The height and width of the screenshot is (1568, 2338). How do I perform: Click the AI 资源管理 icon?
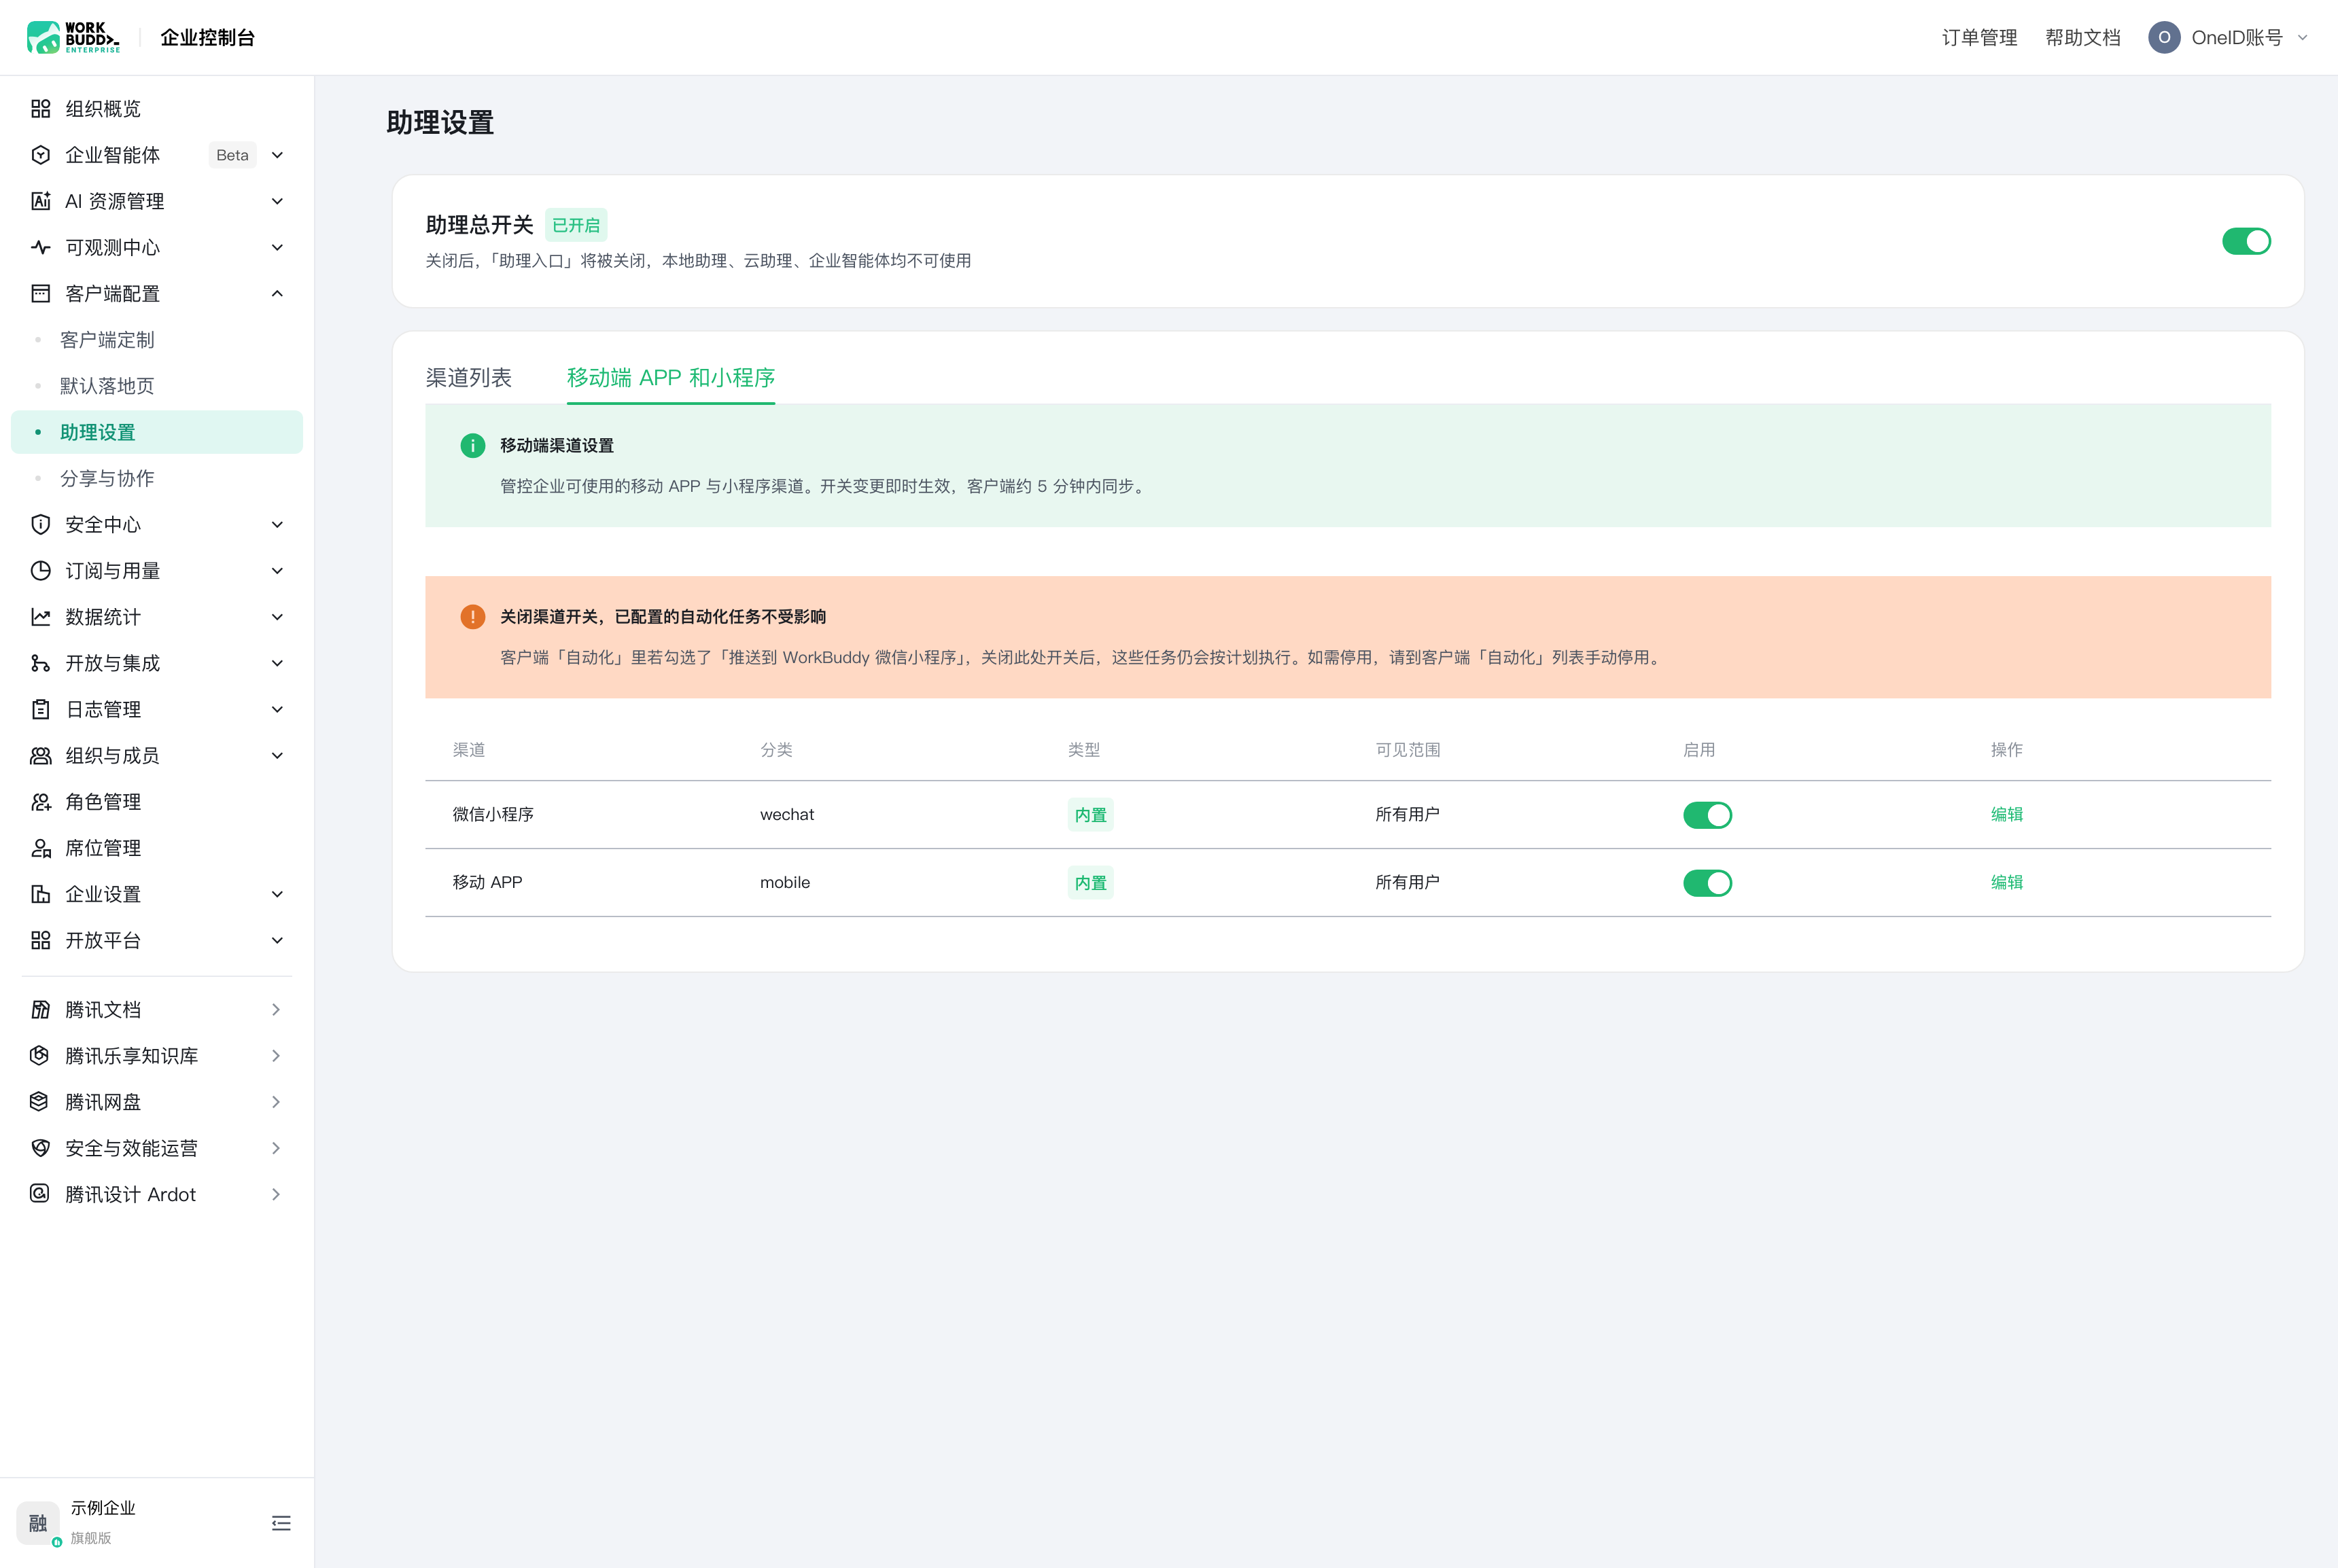[x=40, y=201]
